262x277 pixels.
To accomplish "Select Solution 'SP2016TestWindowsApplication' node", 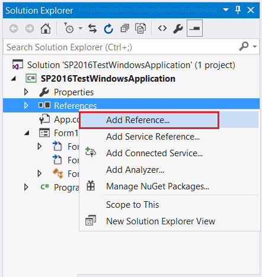I will 131,65.
